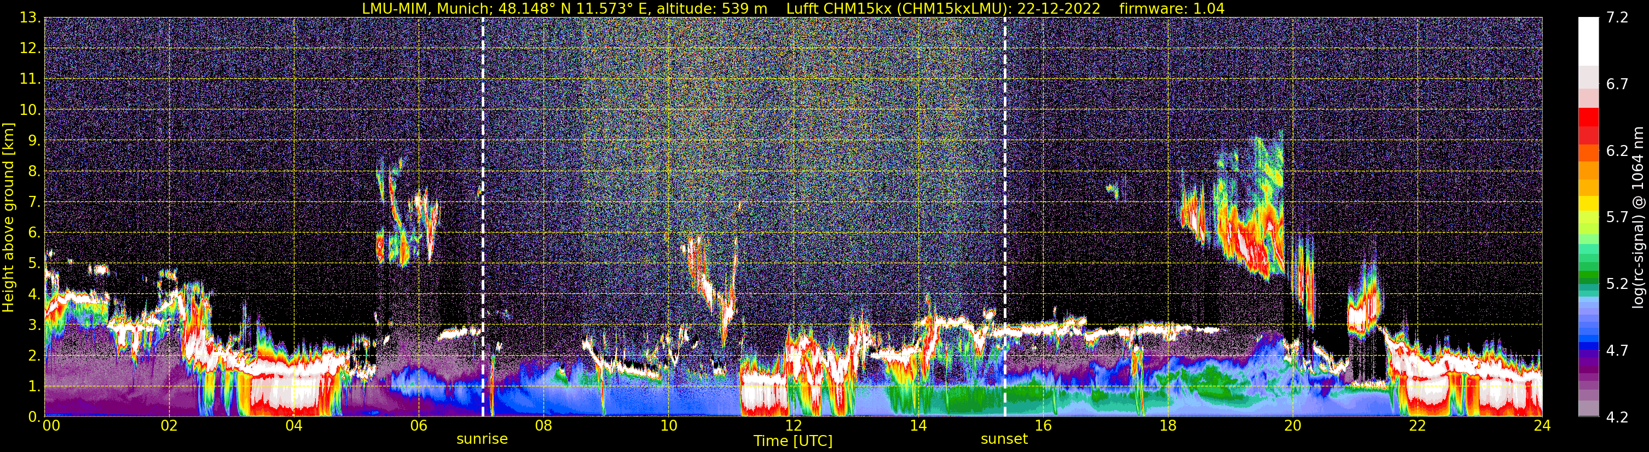Click the y-axis tick label '2.'

[x=34, y=356]
